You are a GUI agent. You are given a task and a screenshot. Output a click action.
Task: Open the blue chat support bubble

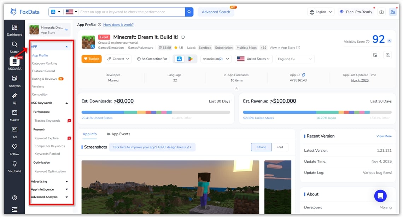(380, 196)
